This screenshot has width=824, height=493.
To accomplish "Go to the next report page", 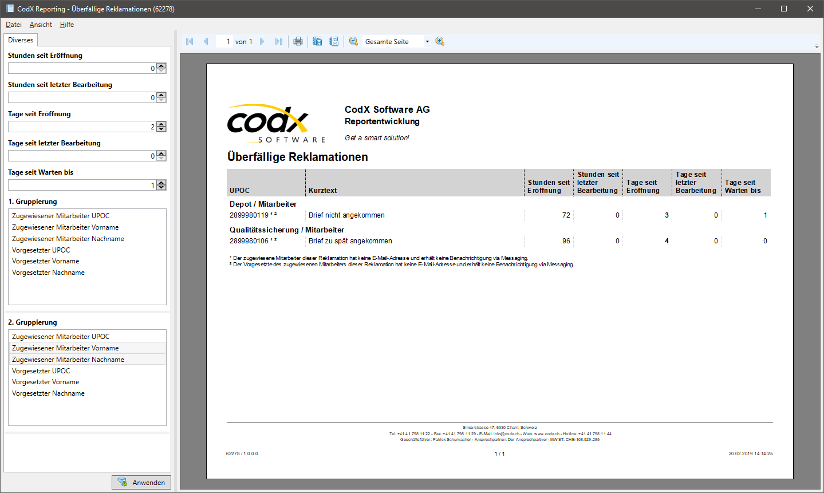I will [262, 41].
